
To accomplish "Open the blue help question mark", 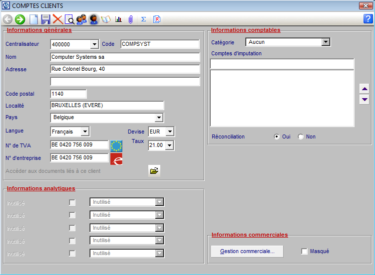I will pyautogui.click(x=368, y=19).
